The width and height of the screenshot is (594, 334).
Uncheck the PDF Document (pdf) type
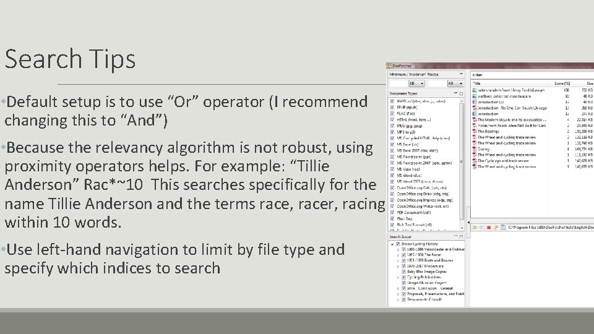coord(392,212)
